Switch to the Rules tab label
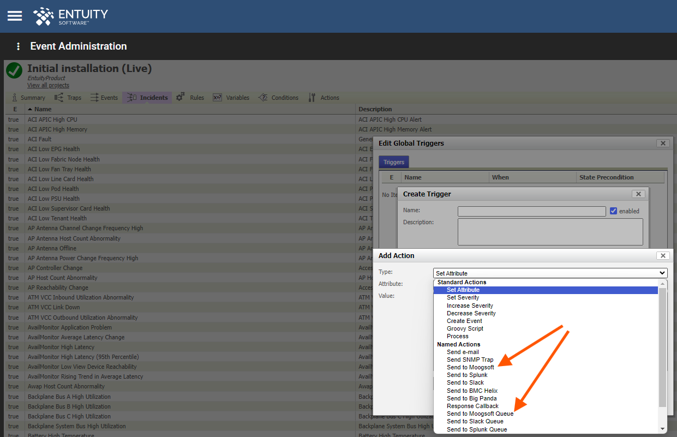Image resolution: width=677 pixels, height=437 pixels. (x=197, y=98)
